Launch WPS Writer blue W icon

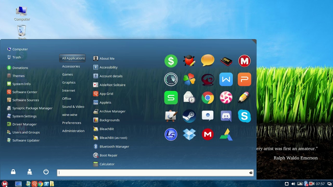[x=226, y=79]
